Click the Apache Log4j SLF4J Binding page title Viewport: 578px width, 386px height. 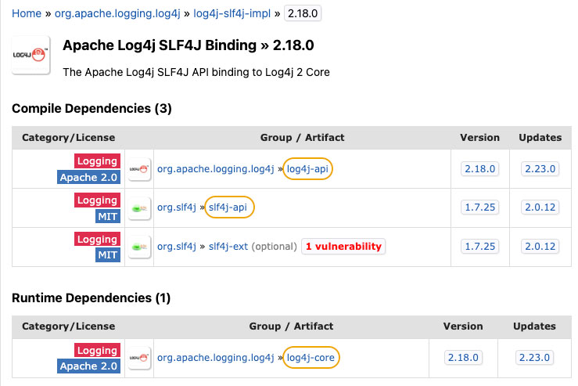188,45
